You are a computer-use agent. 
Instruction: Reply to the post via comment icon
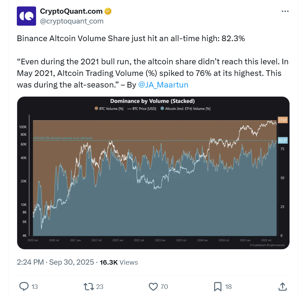coord(24,287)
